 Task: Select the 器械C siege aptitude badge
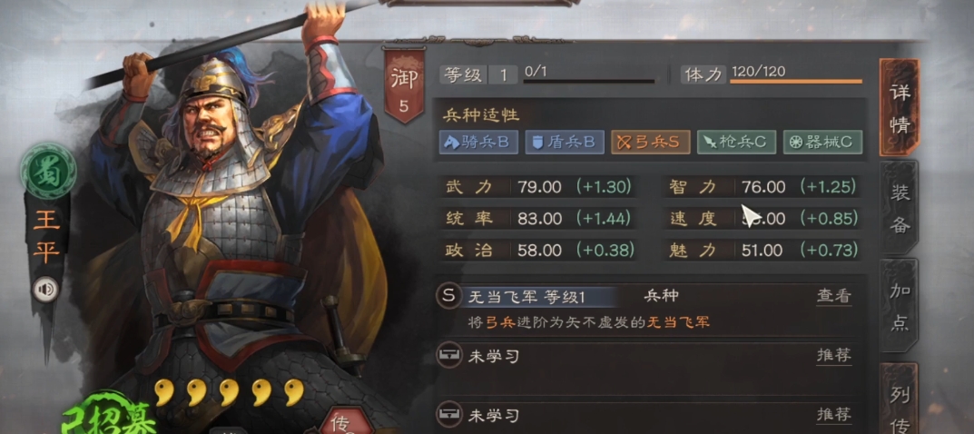tap(822, 143)
